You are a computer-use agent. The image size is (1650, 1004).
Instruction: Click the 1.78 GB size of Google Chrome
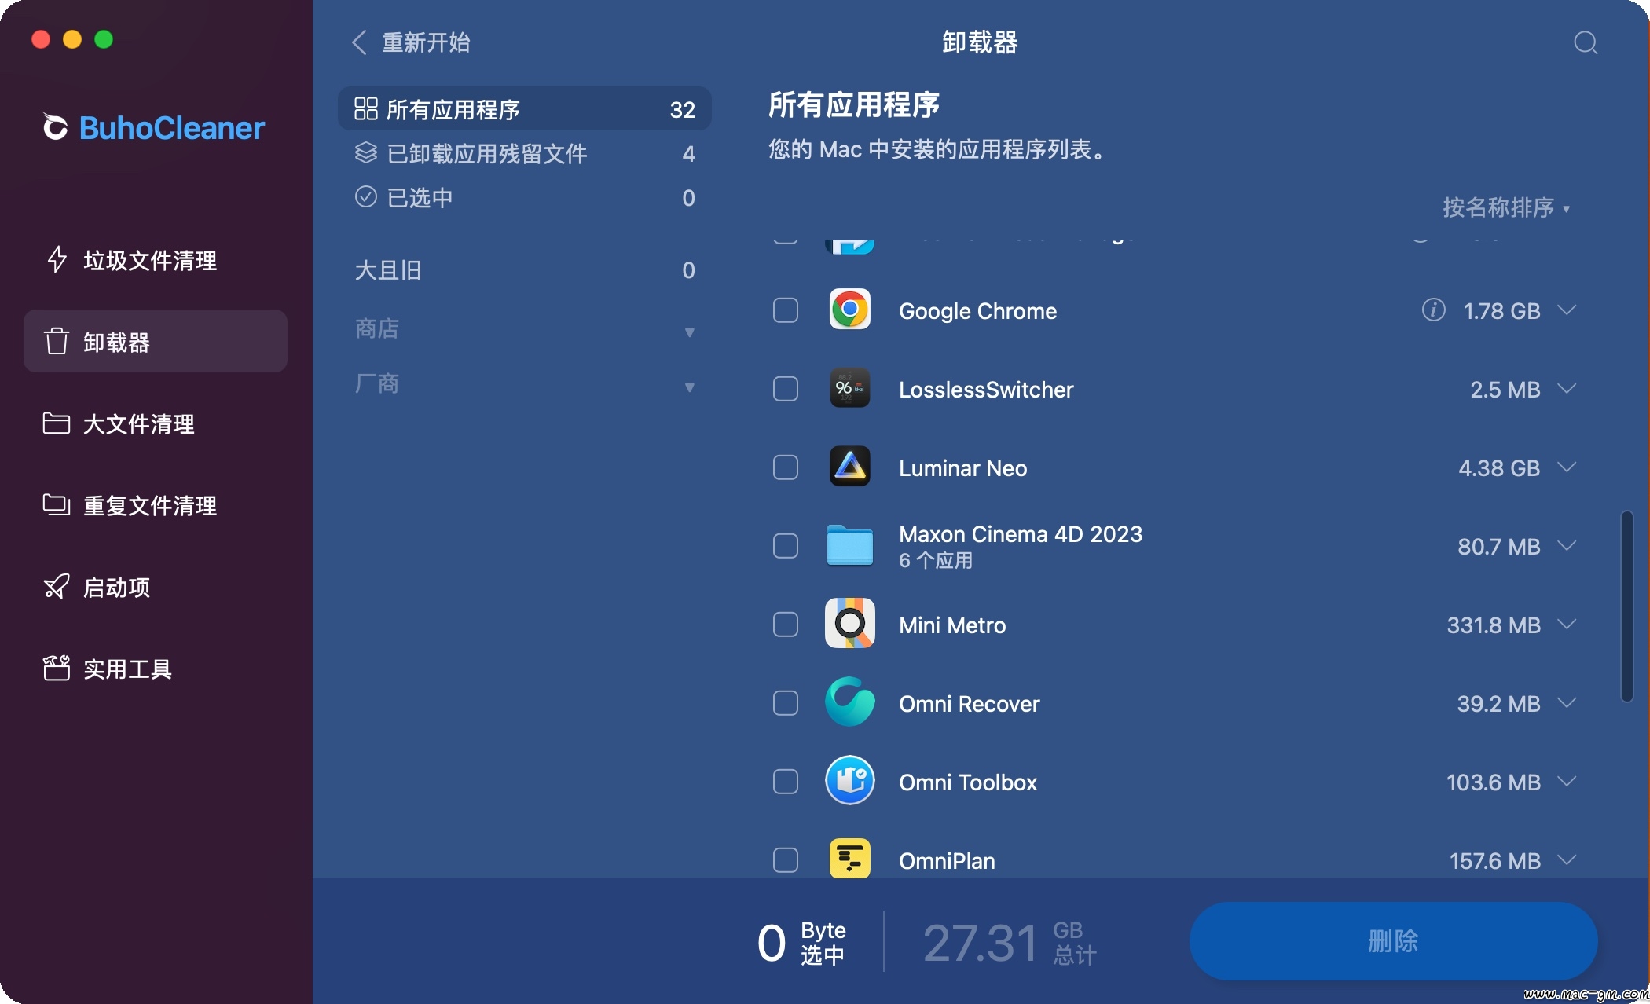click(1501, 311)
